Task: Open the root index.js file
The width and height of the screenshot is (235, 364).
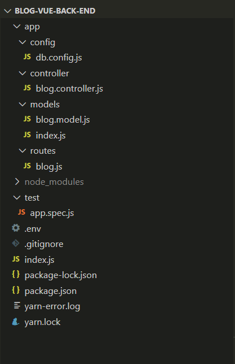Action: [39, 260]
